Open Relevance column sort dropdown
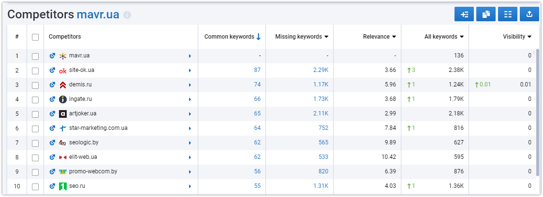The height and width of the screenshot is (197, 543). 394,37
